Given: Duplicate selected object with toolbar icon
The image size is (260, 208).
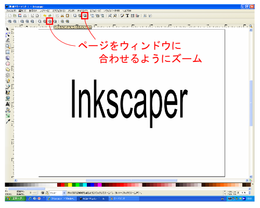Looking at the screenshot, I should click(x=93, y=16).
